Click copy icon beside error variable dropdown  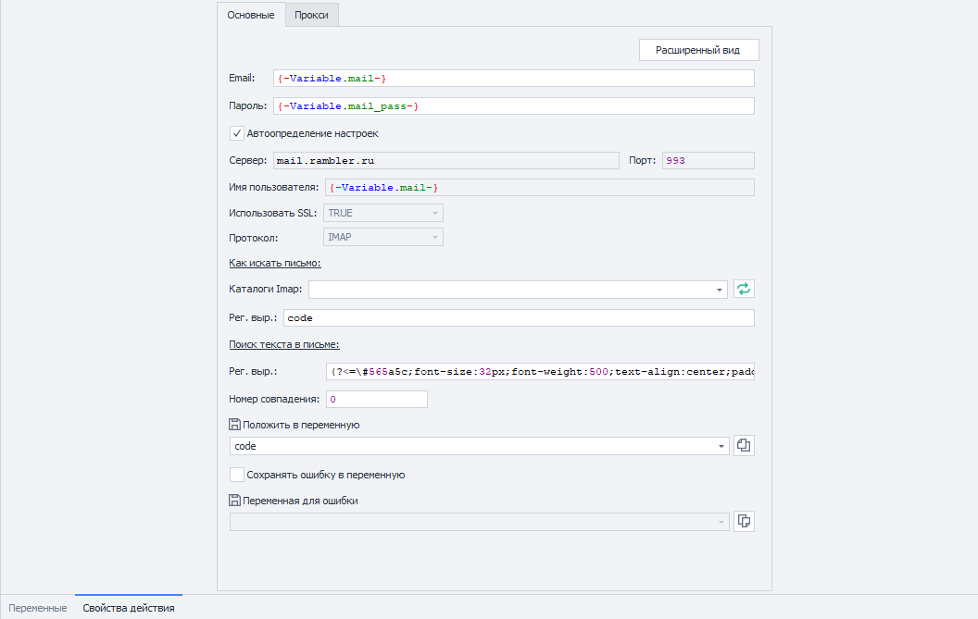click(744, 522)
